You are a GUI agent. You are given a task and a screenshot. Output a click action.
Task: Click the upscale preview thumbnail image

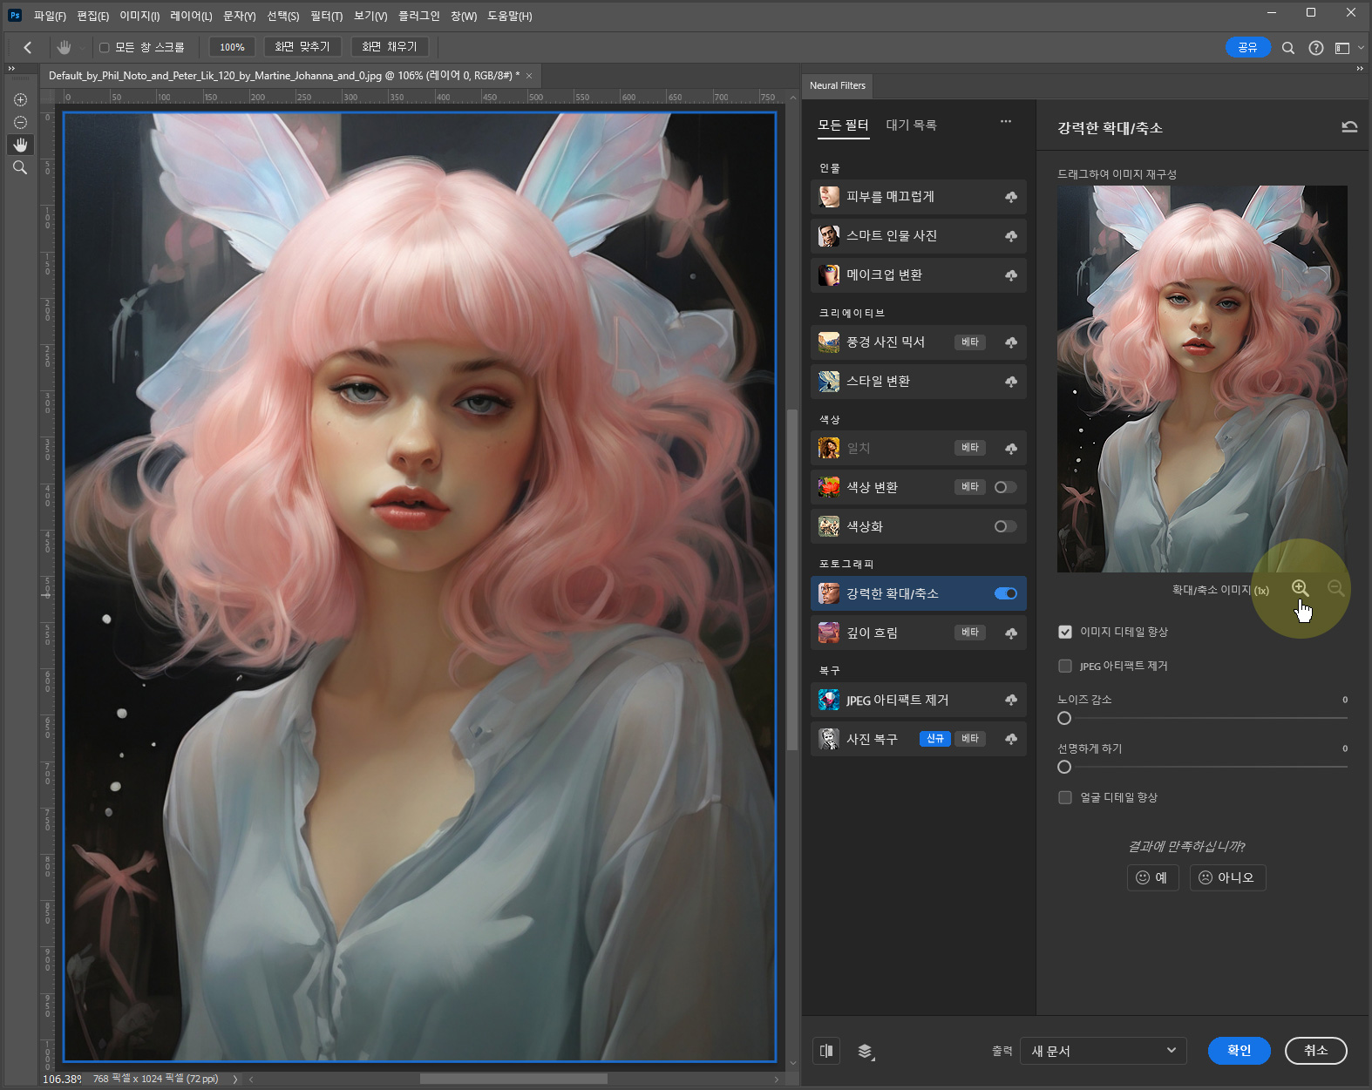1202,379
